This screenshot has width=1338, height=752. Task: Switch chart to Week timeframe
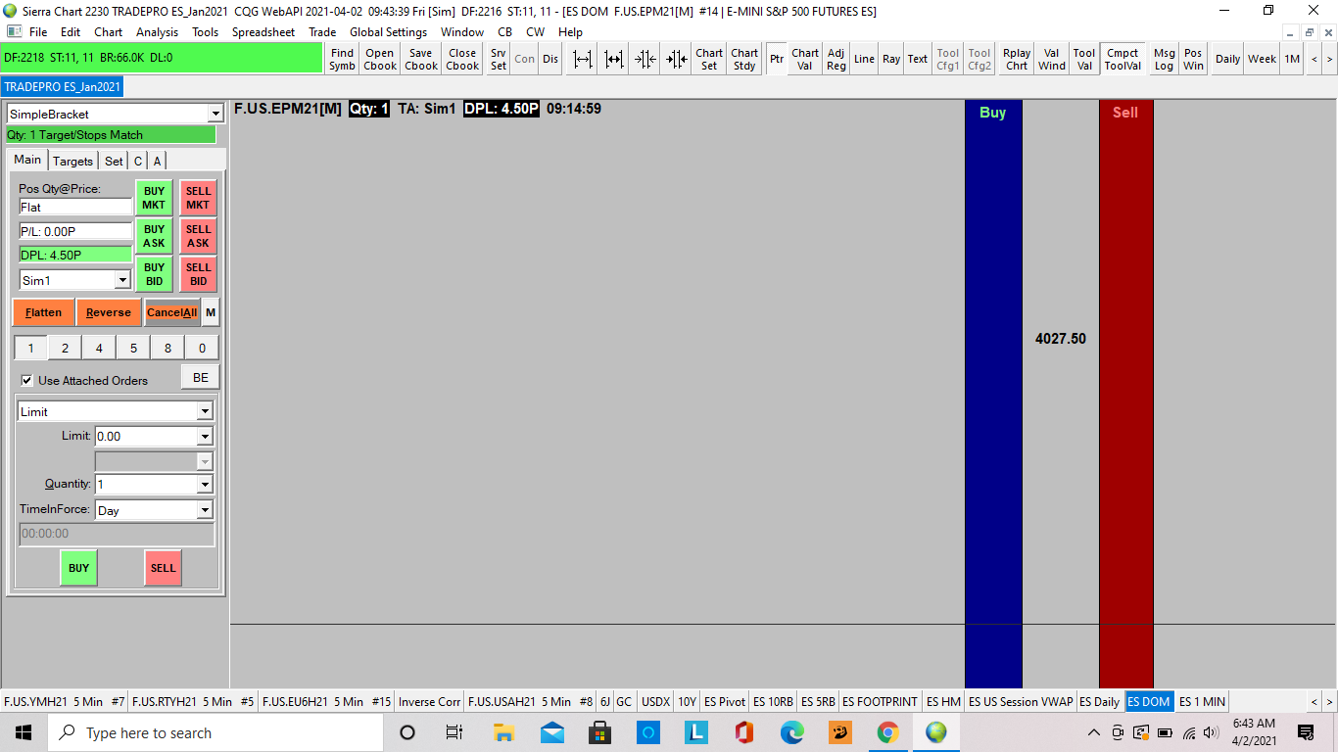[x=1262, y=59]
